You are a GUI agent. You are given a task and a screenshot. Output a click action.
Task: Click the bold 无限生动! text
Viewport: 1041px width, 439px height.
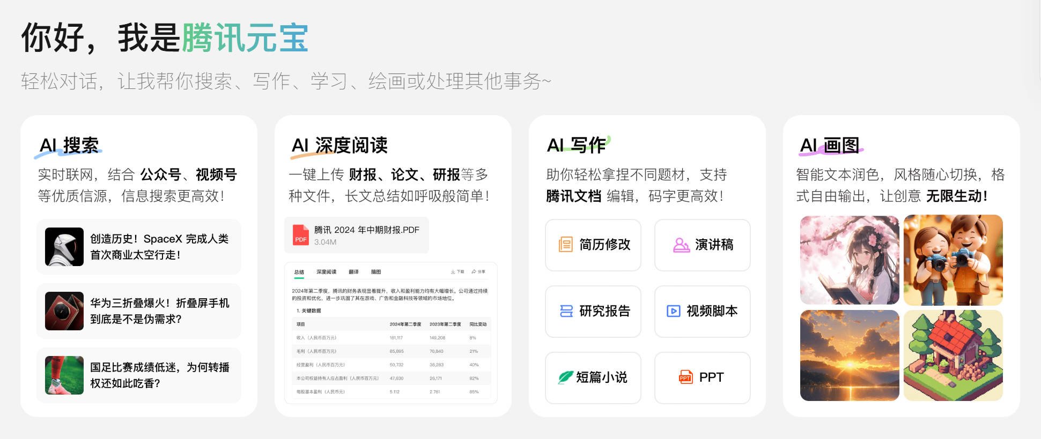[957, 196]
